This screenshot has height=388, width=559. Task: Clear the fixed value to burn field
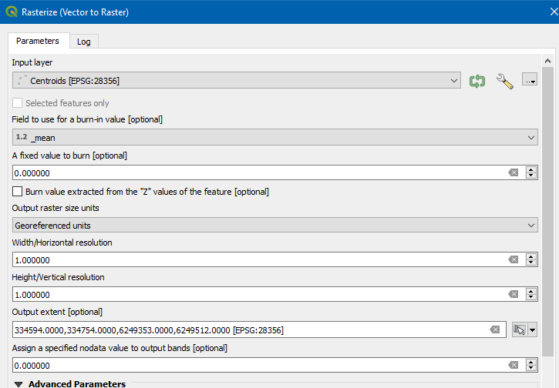514,173
